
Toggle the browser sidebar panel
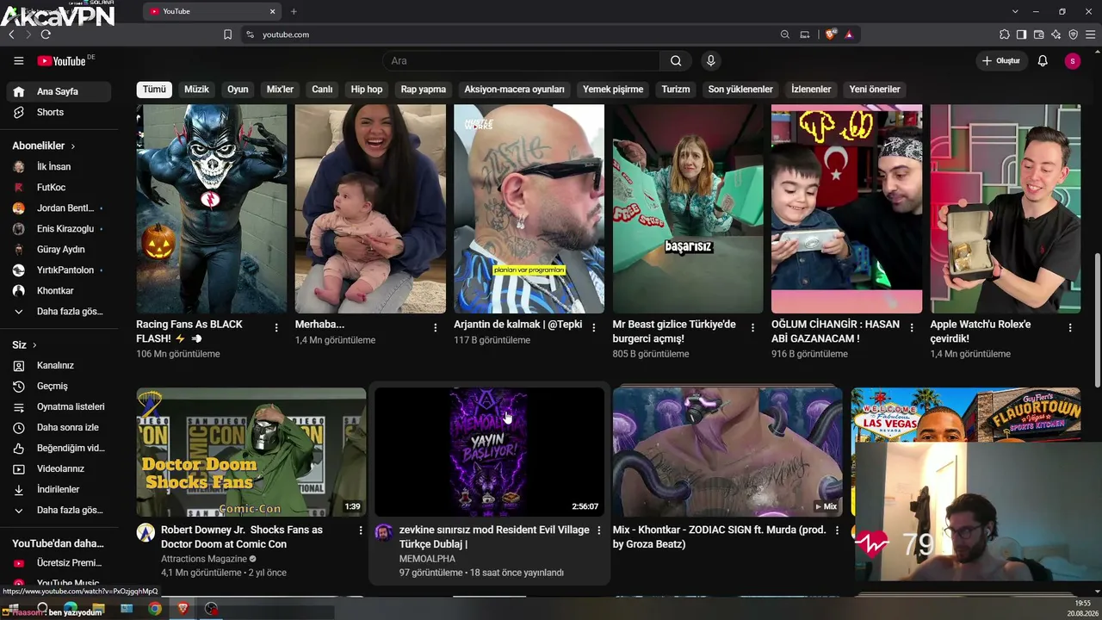[x=1021, y=34]
